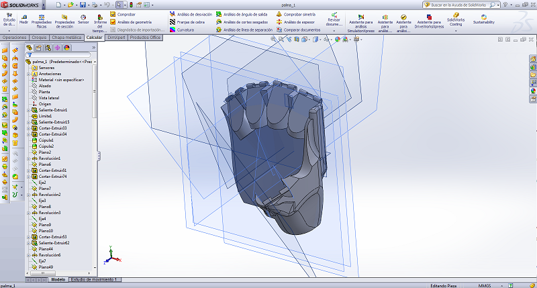This screenshot has height=288, width=537.
Task: Open the Help question mark icon
Action: click(x=505, y=5)
